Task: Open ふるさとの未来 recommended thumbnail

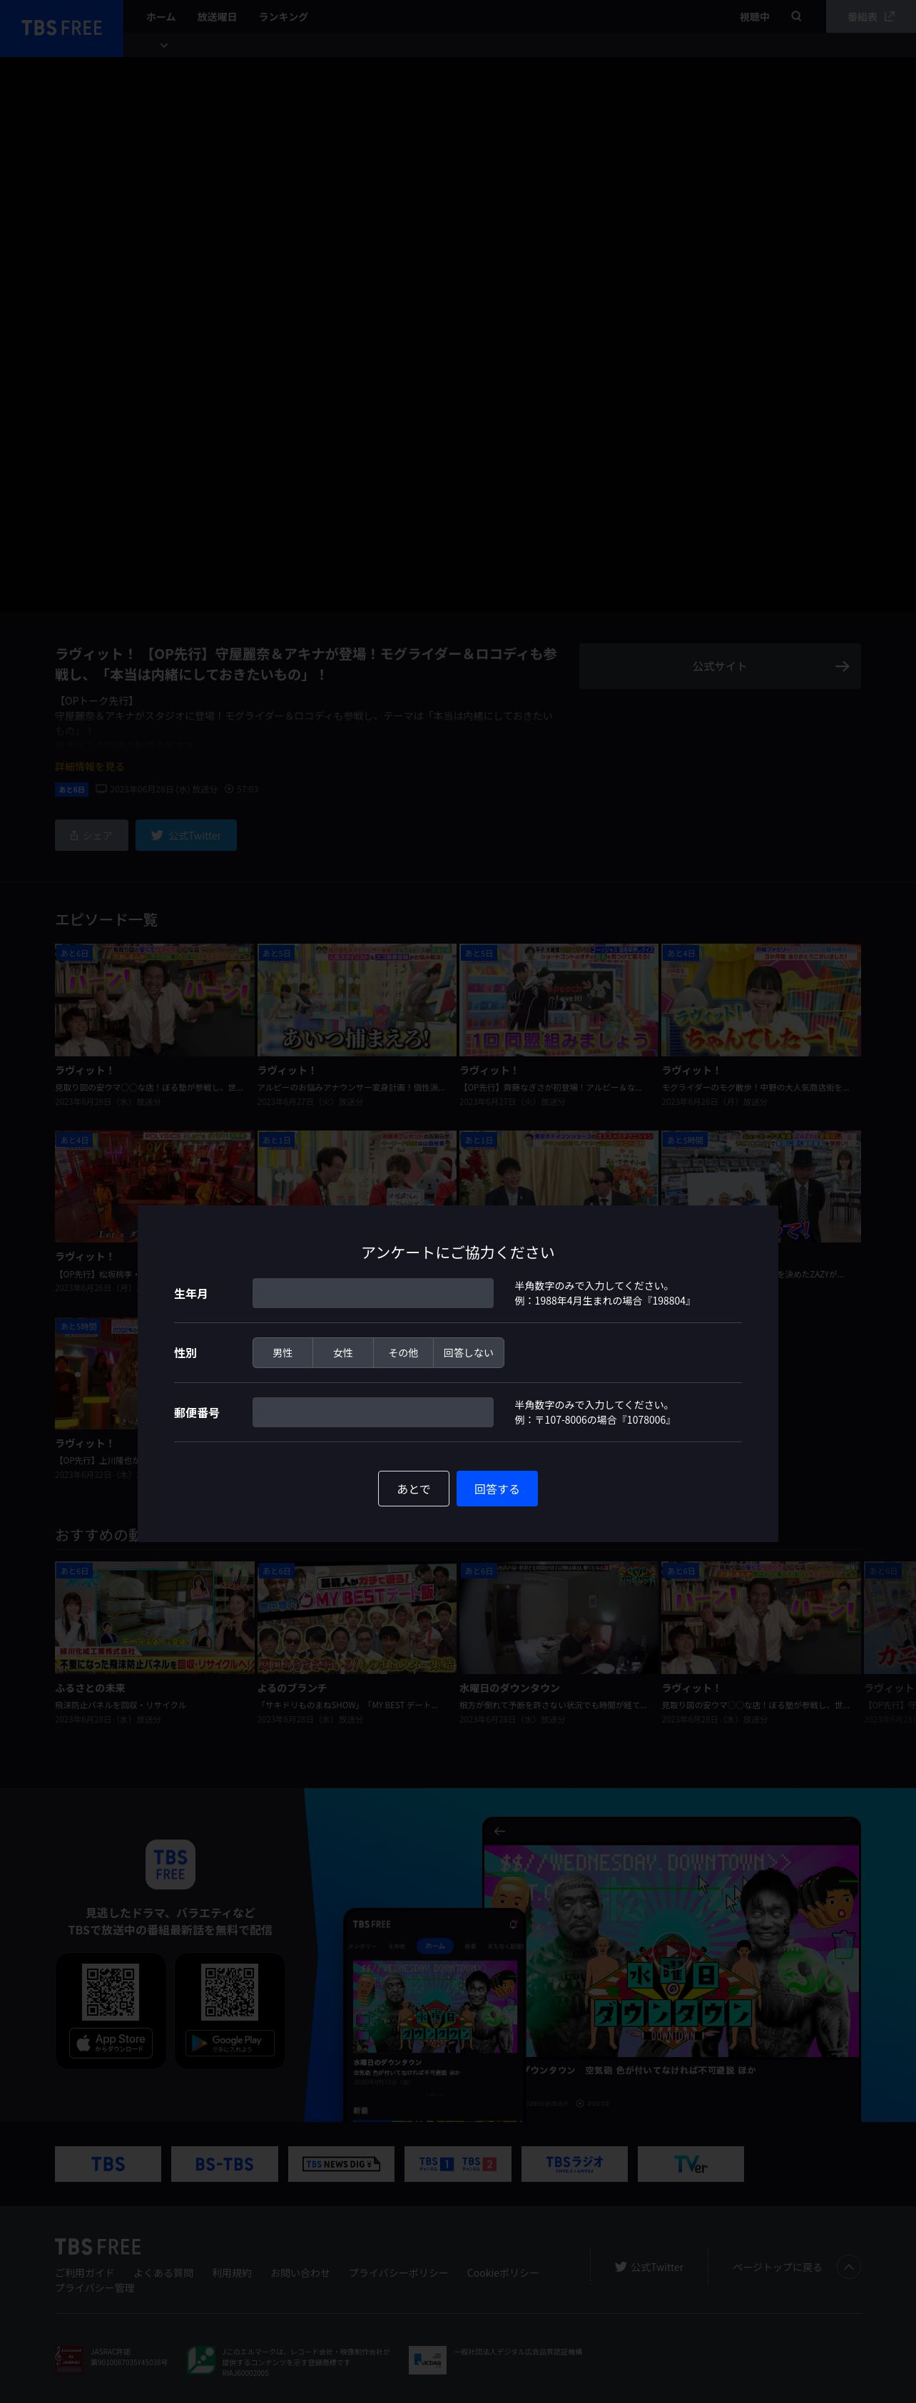Action: (x=155, y=1618)
